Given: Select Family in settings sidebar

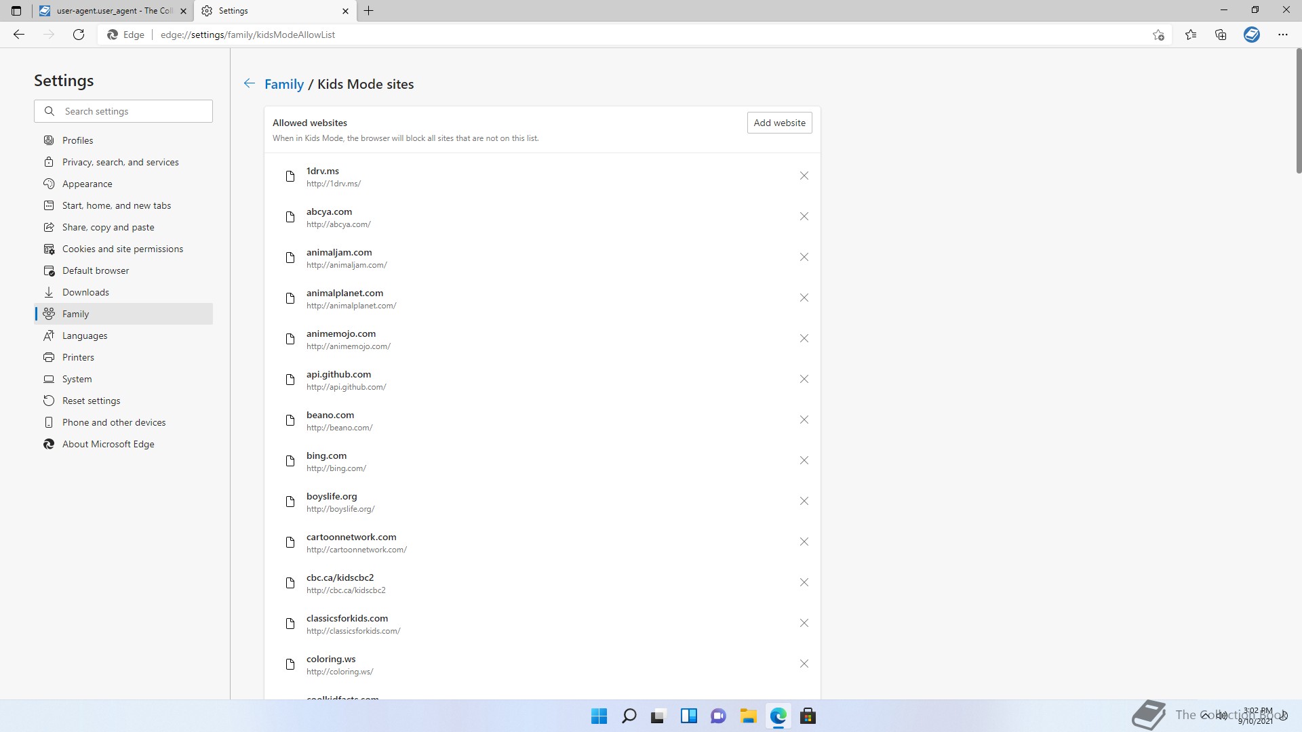Looking at the screenshot, I should click(x=123, y=314).
